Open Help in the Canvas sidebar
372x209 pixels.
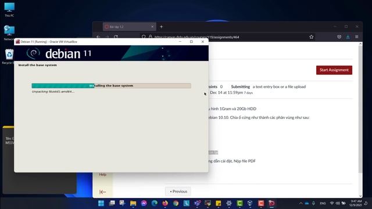point(102,174)
